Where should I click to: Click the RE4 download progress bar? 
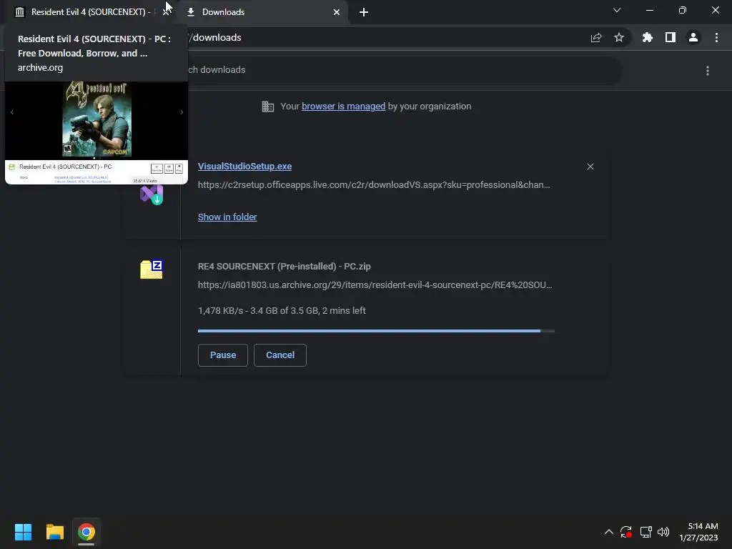pyautogui.click(x=376, y=331)
